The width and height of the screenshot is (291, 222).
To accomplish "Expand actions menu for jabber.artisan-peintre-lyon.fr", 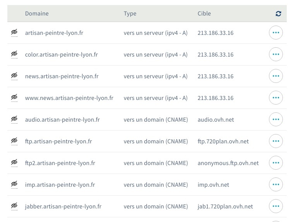I will (276, 207).
